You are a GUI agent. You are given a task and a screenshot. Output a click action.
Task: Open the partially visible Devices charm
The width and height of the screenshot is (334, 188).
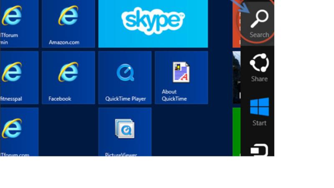point(259,150)
